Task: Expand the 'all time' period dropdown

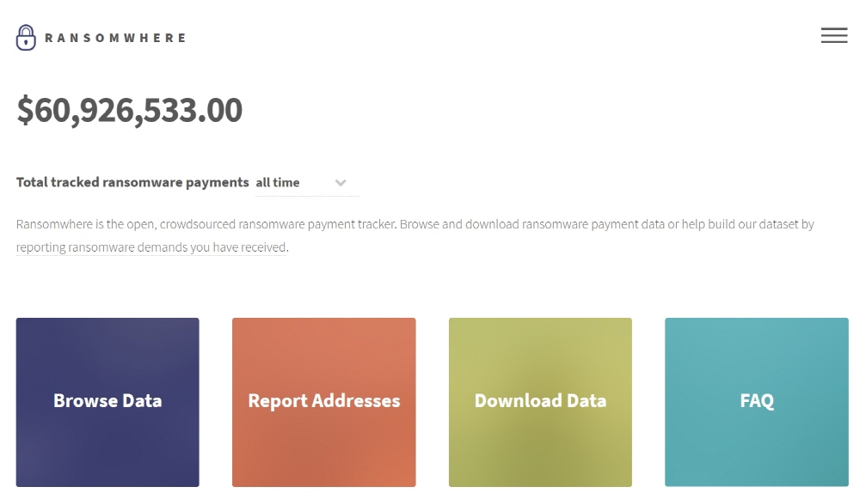Action: (x=307, y=182)
